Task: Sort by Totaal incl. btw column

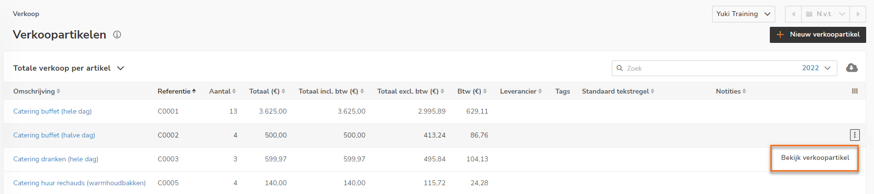Action: (331, 91)
